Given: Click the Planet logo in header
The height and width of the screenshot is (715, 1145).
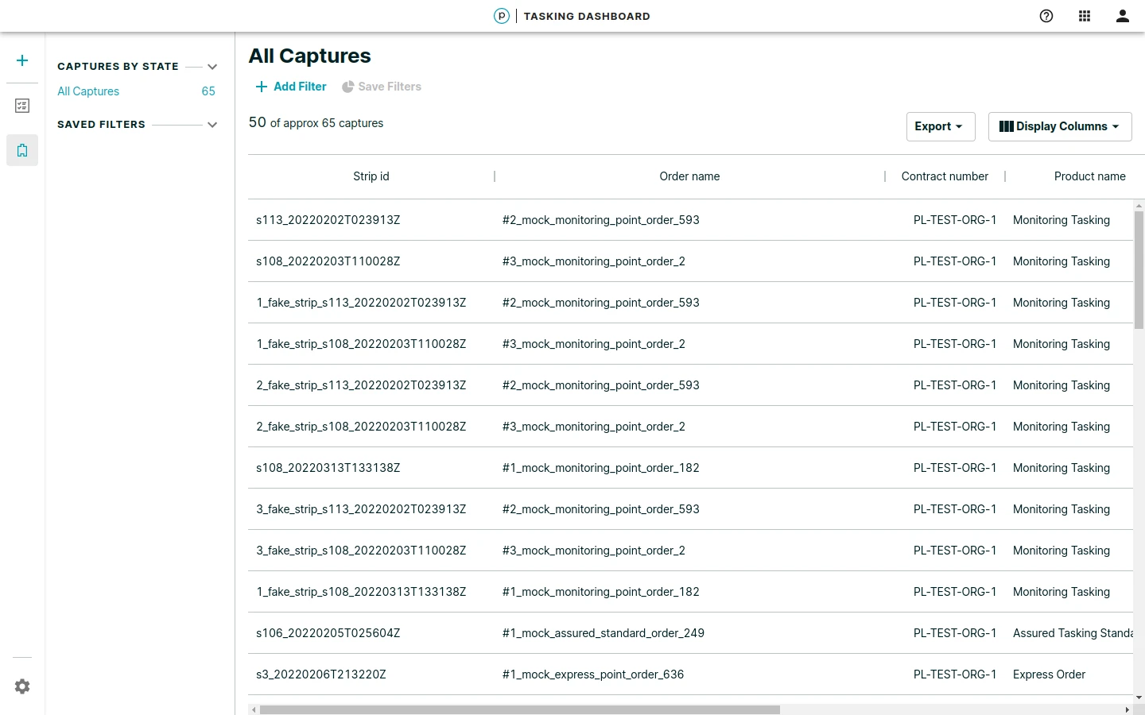Looking at the screenshot, I should [502, 16].
